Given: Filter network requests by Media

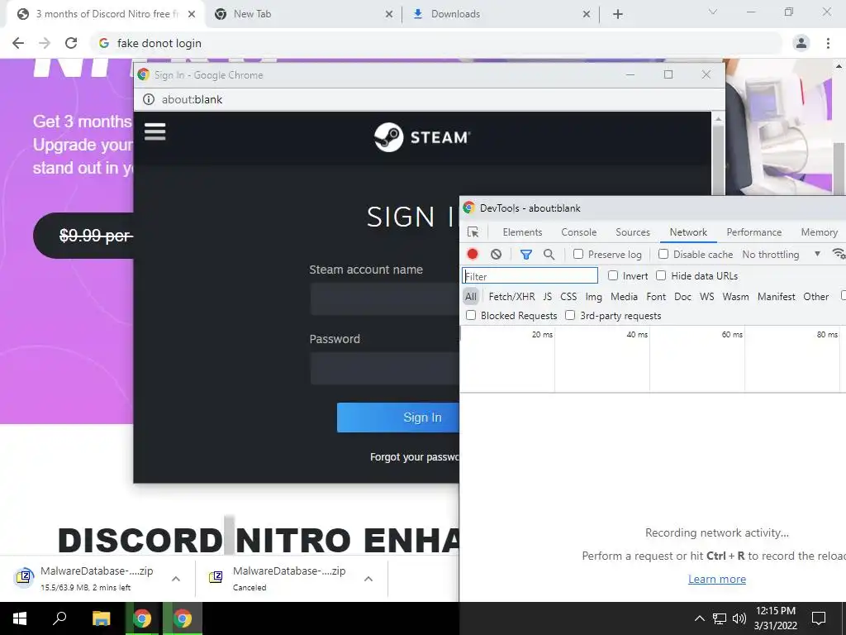Looking at the screenshot, I should [x=624, y=297].
